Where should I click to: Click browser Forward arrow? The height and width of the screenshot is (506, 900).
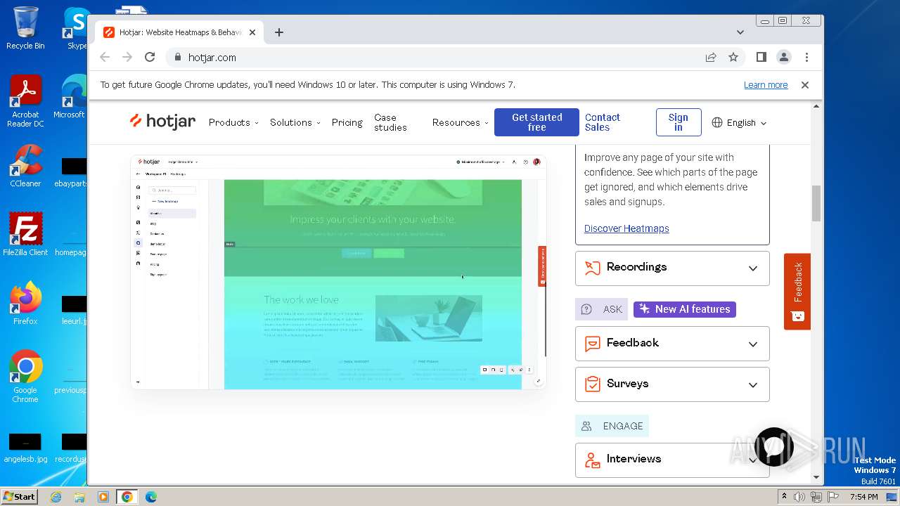point(127,58)
